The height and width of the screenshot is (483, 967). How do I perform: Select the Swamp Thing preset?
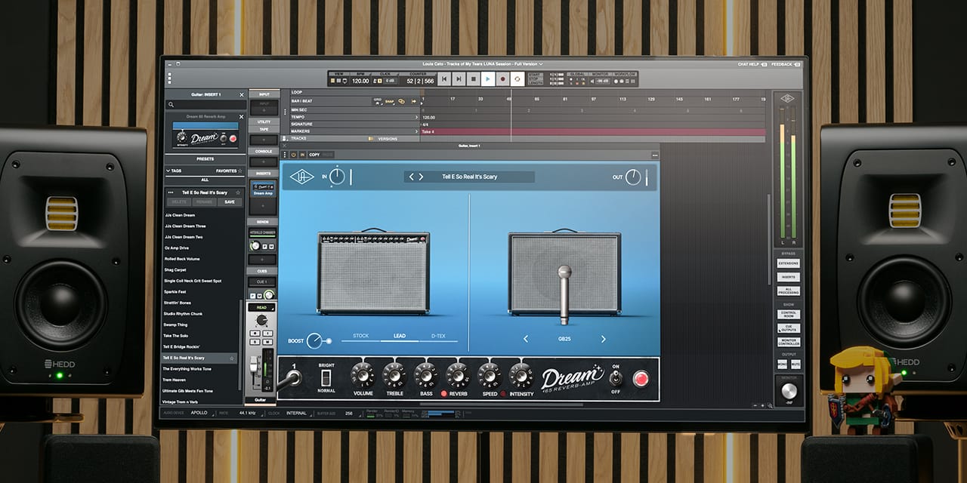[x=175, y=325]
